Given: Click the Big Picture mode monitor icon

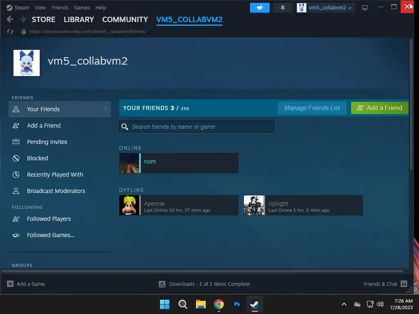Looking at the screenshot, I should 365,7.
